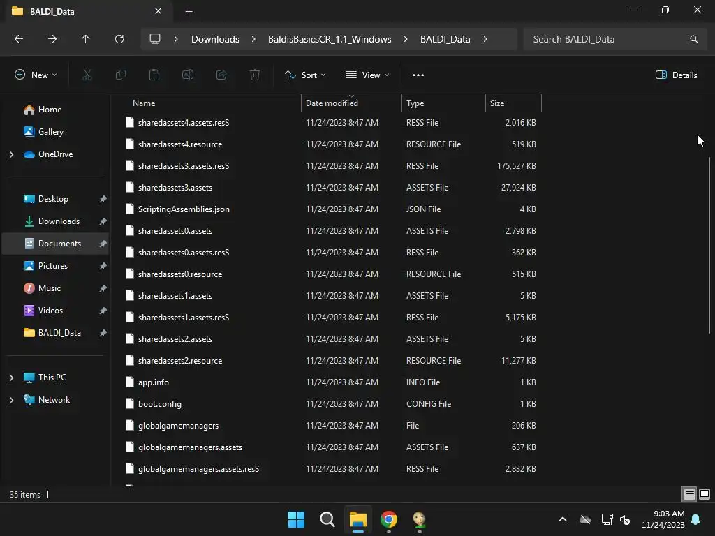715x536 pixels.
Task: Open Home in navigation pane
Action: tap(50, 110)
